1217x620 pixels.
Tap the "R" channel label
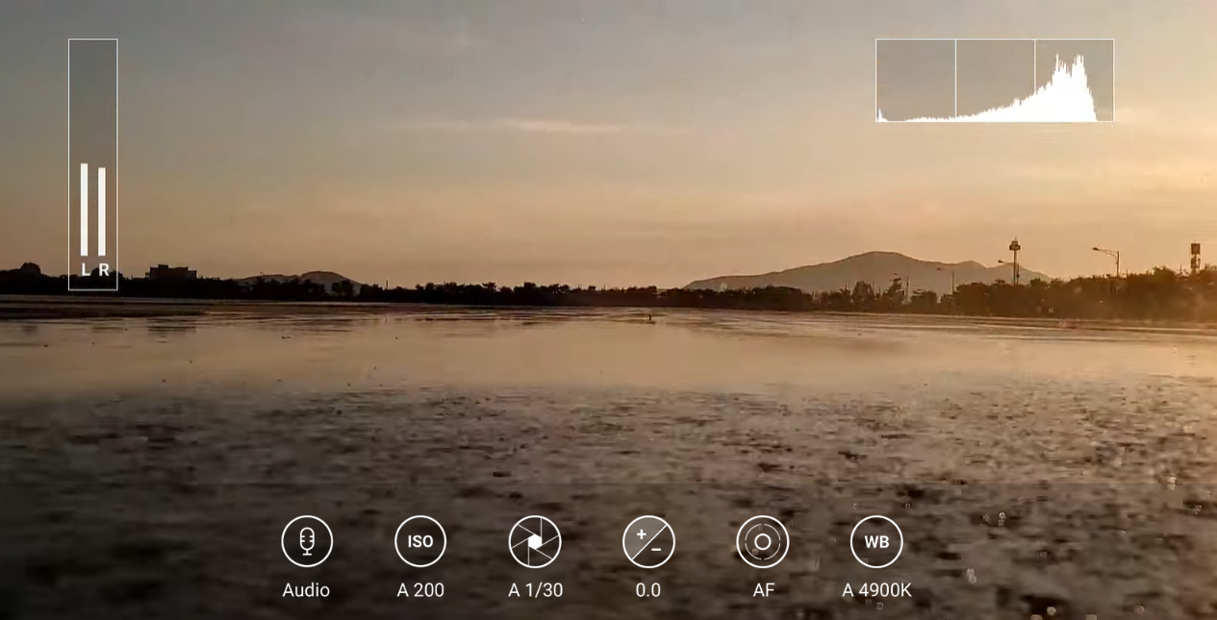[x=103, y=271]
